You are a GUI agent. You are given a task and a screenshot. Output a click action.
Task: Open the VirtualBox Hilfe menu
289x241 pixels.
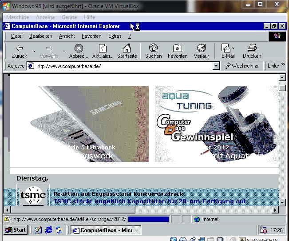[x=89, y=17]
